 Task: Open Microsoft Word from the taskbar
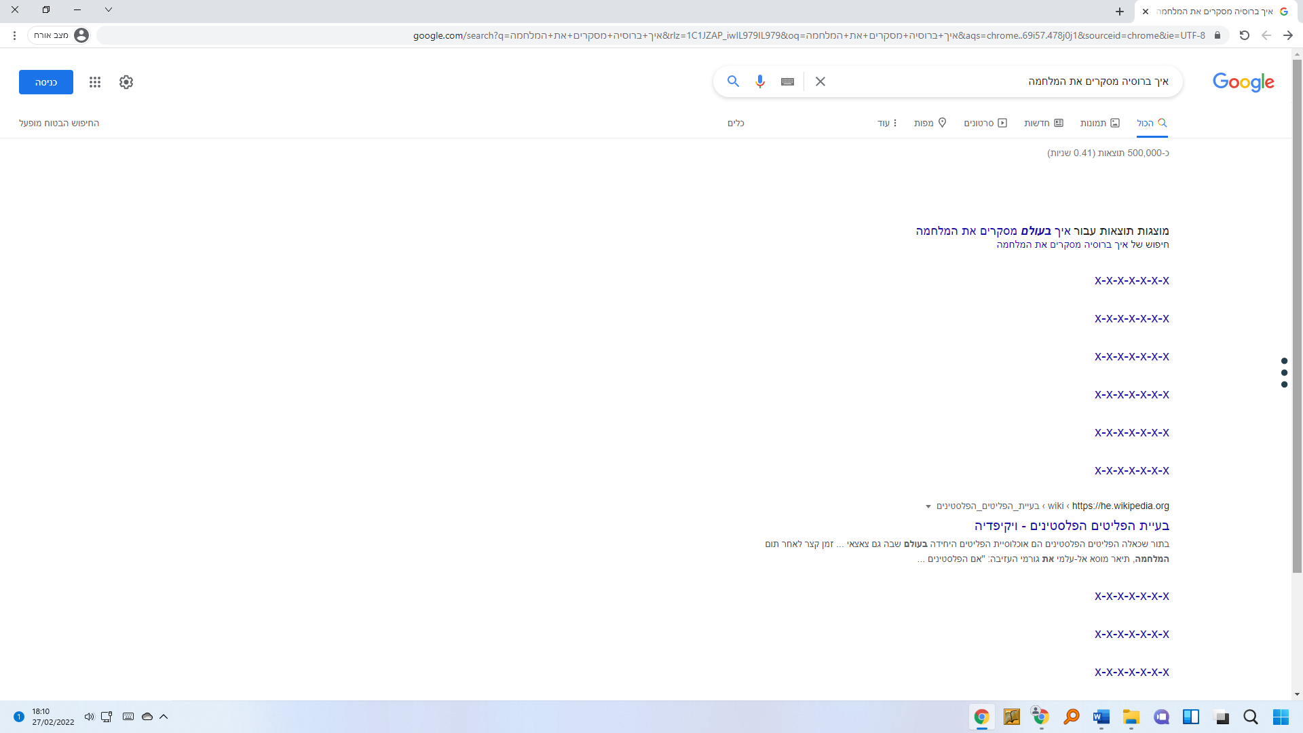click(x=1100, y=717)
